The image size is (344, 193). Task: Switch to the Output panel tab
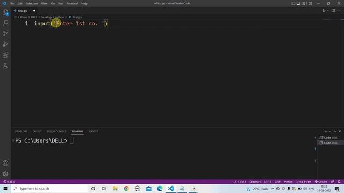(x=37, y=131)
